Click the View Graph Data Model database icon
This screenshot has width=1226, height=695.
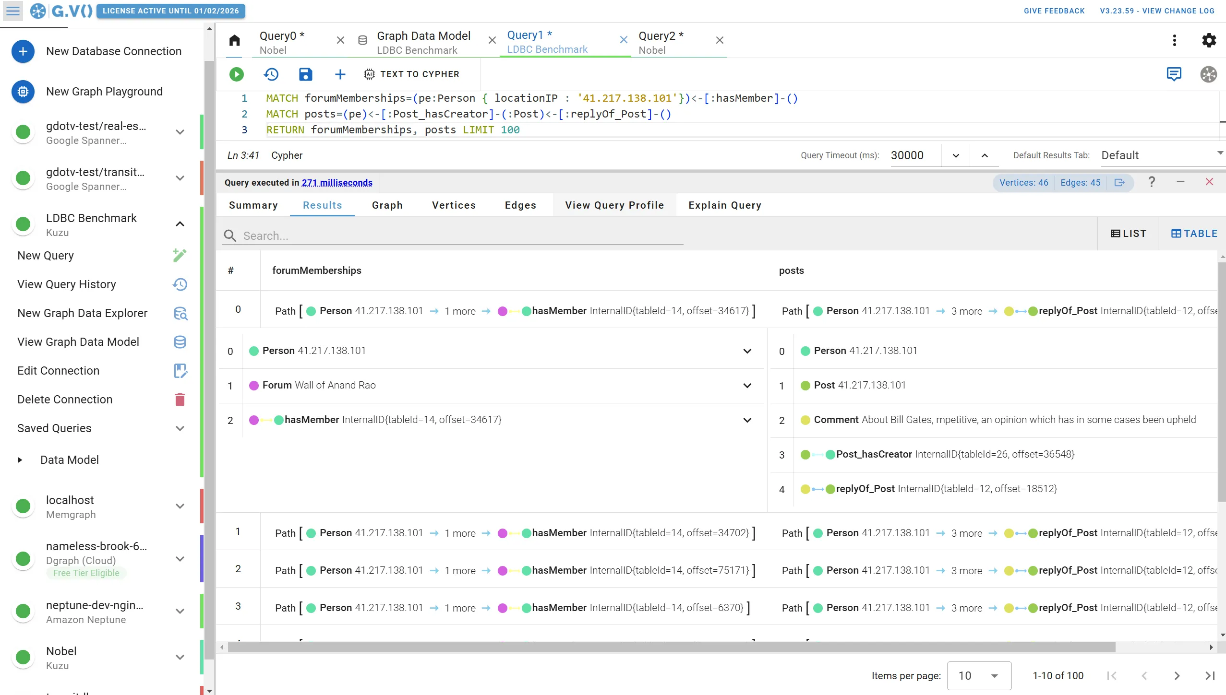tap(180, 342)
